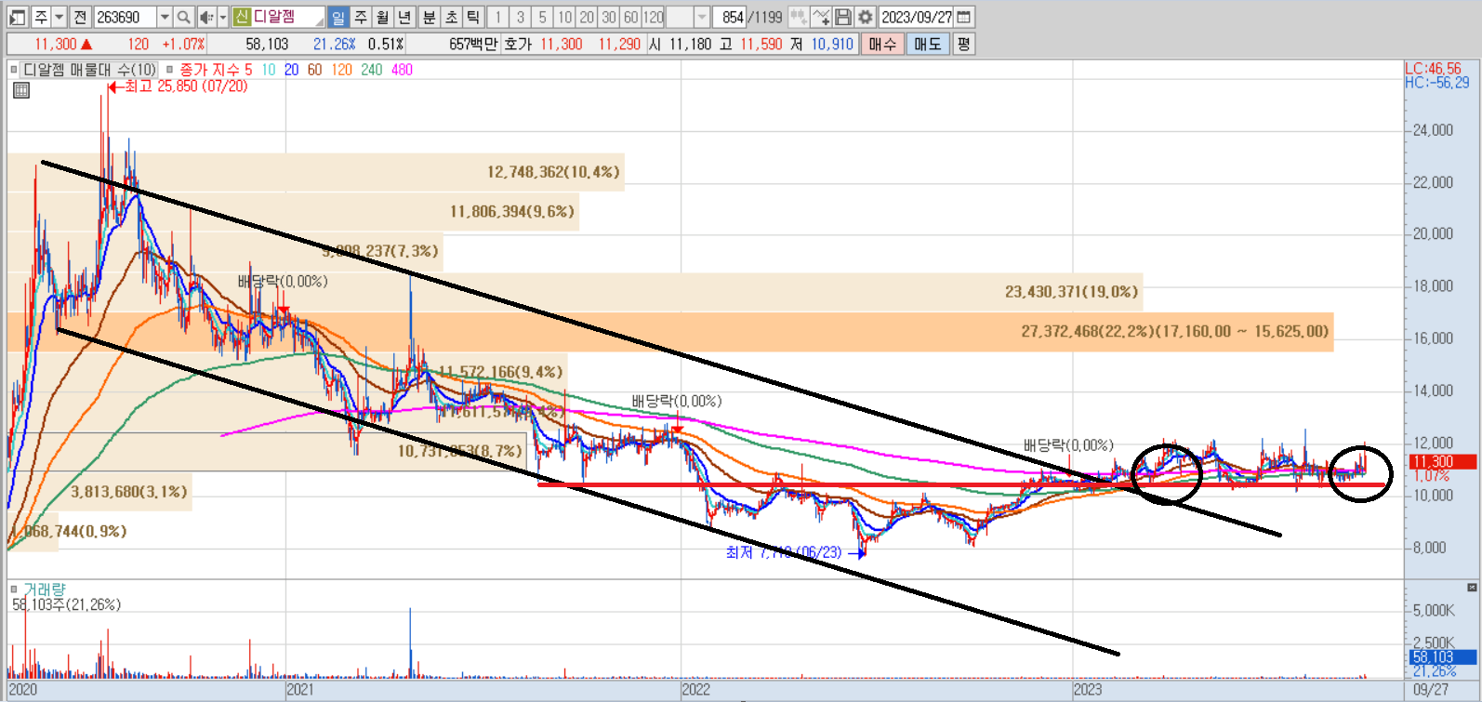Click the magenta 480 moving average label
This screenshot has height=702, width=1482.
402,70
